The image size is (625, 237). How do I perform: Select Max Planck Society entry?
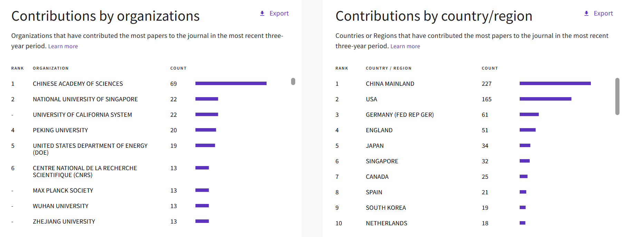pyautogui.click(x=63, y=190)
